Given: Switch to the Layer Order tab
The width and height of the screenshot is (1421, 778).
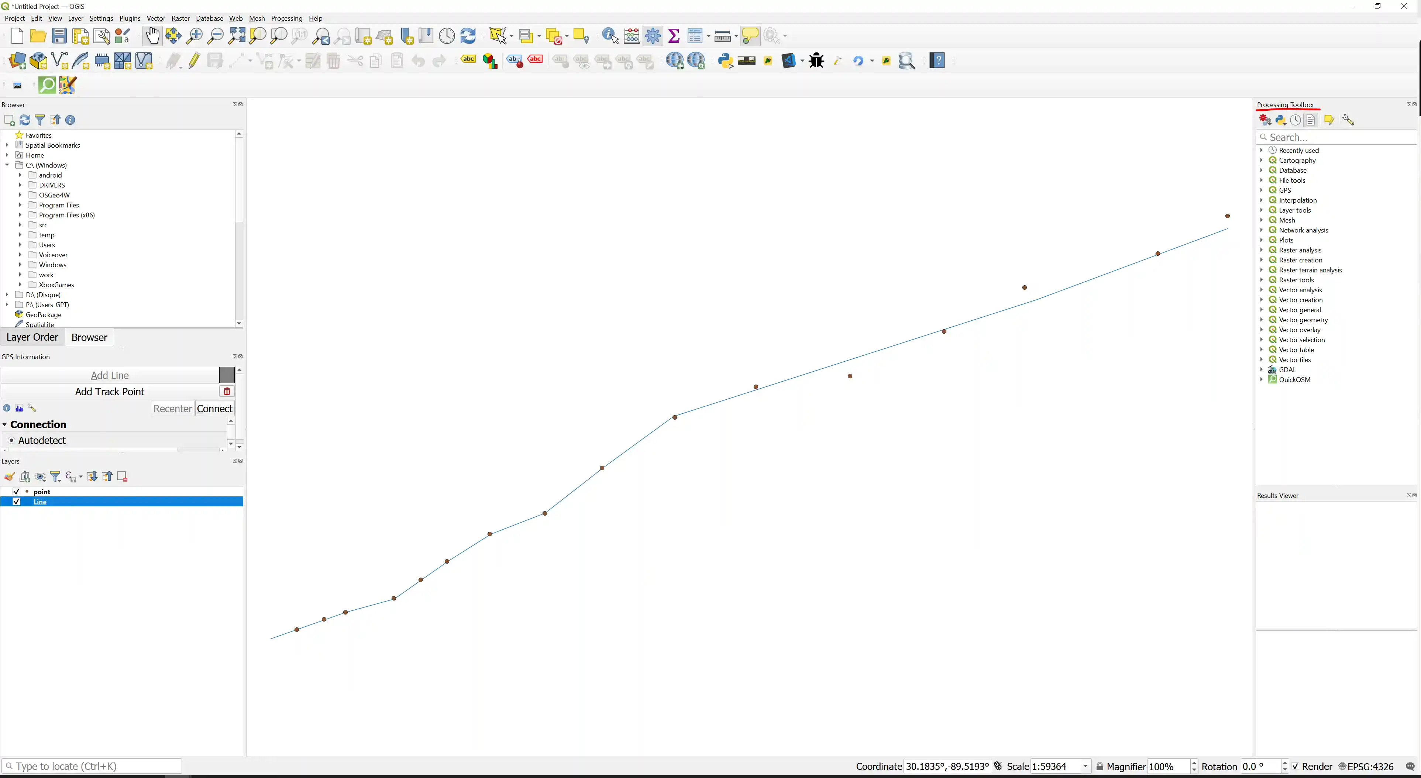Looking at the screenshot, I should click(32, 337).
